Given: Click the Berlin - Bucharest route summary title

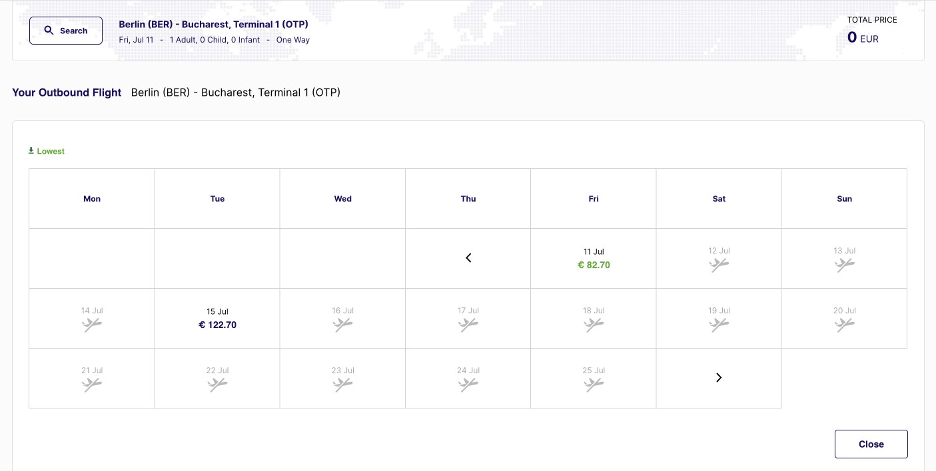Looking at the screenshot, I should click(213, 25).
